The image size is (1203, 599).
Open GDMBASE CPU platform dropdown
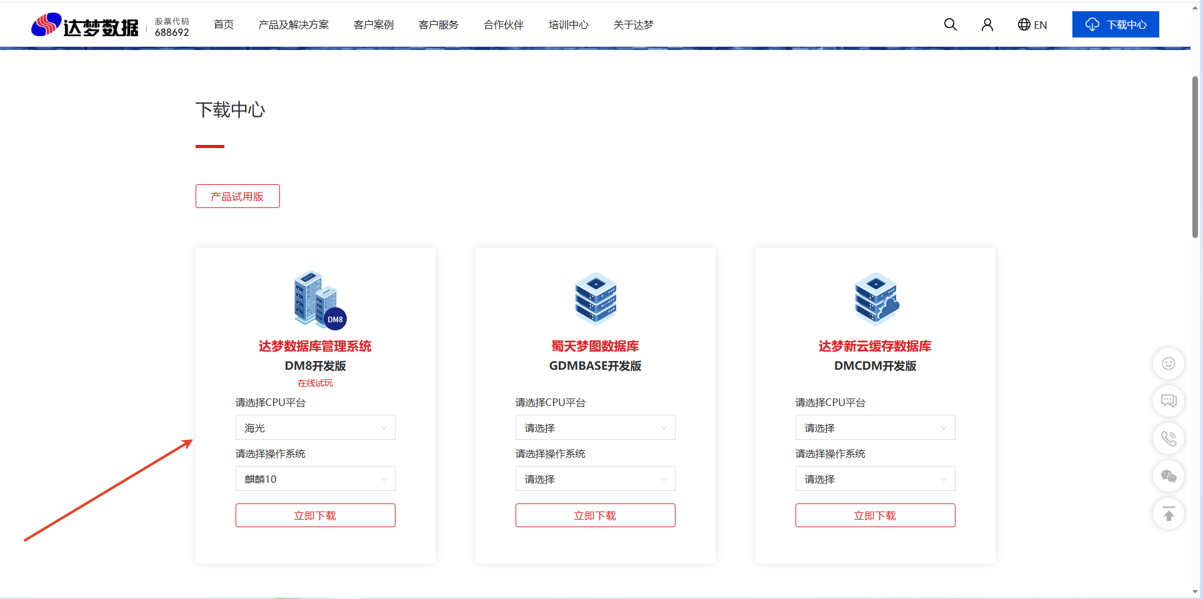click(x=595, y=428)
